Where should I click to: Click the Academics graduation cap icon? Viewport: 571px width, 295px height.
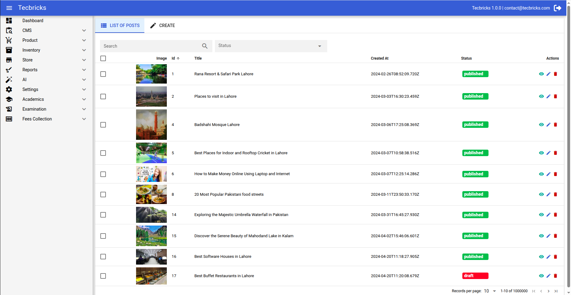tap(9, 99)
